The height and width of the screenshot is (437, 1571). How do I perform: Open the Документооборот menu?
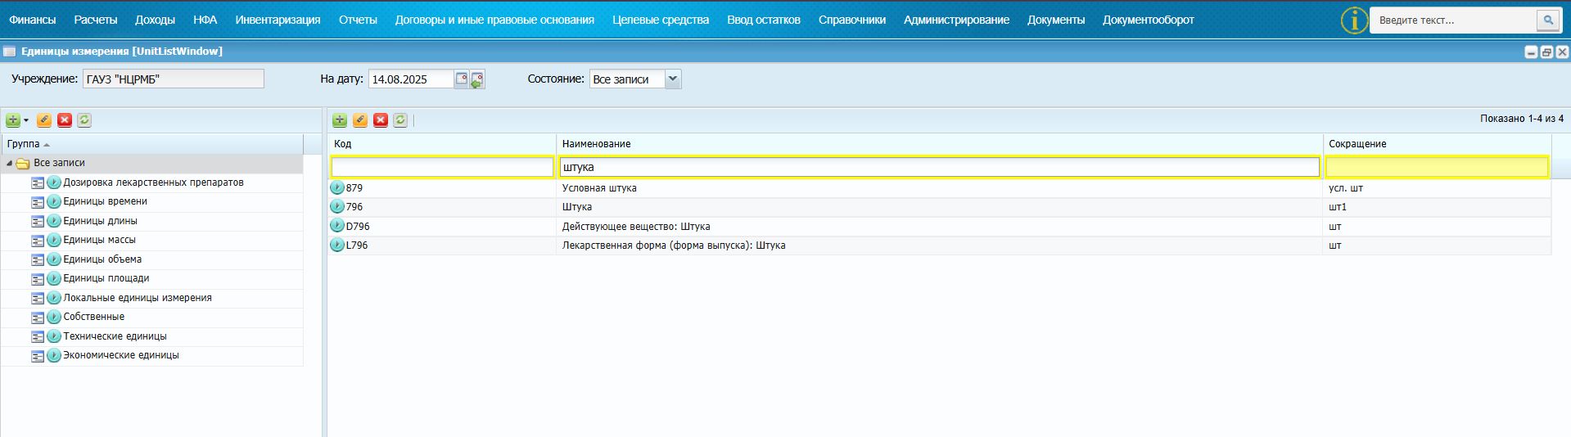coord(1148,20)
